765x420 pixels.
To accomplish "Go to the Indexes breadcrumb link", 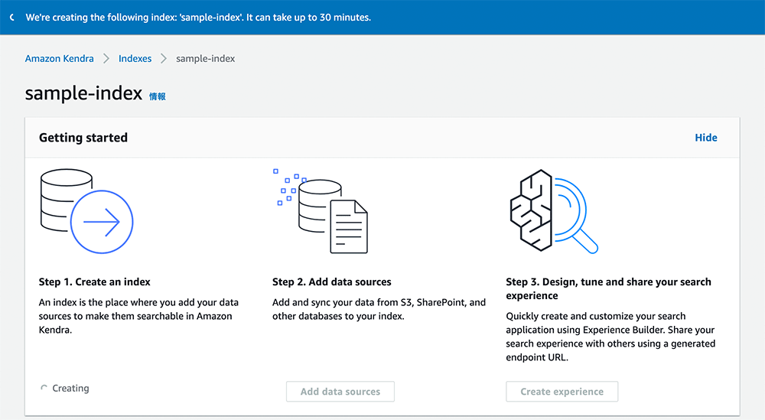I will (x=135, y=59).
